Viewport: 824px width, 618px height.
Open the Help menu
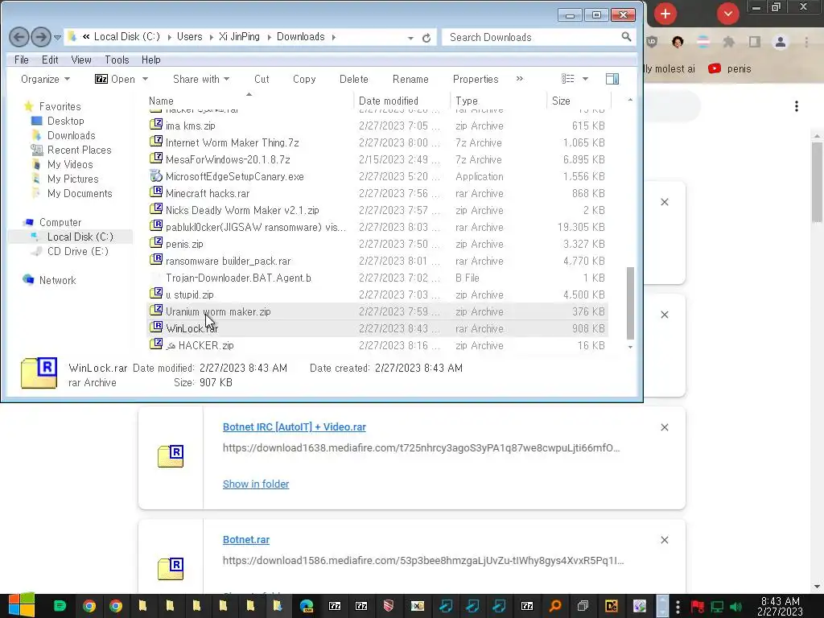(x=150, y=60)
